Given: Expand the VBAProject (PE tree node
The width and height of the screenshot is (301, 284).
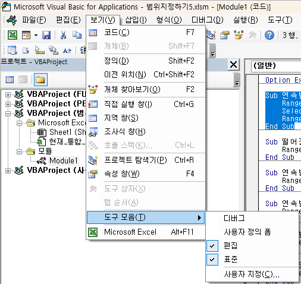Looking at the screenshot, I should pos(8,104).
